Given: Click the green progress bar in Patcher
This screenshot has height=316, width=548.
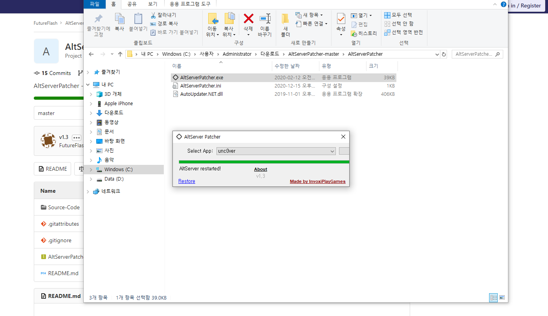Looking at the screenshot, I should [x=264, y=162].
